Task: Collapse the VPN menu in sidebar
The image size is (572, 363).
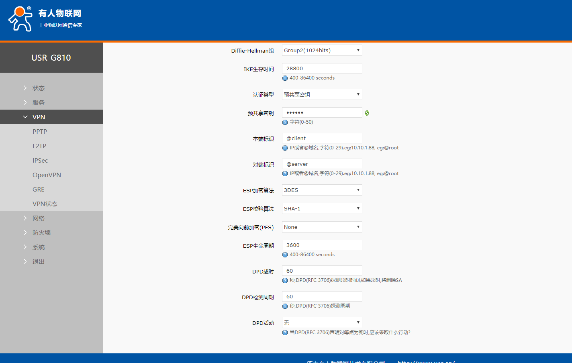Action: point(39,117)
